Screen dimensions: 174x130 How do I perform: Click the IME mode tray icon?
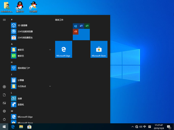(150, 127)
